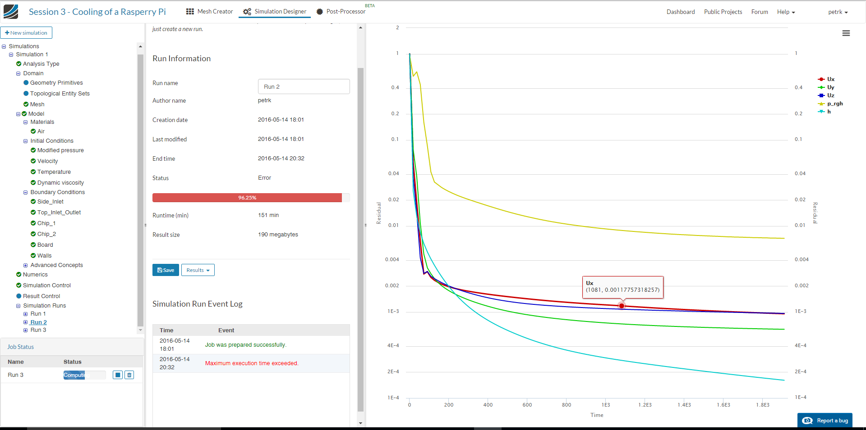The width and height of the screenshot is (866, 430).
Task: Expand the Run 3 tree node
Action: click(x=26, y=330)
